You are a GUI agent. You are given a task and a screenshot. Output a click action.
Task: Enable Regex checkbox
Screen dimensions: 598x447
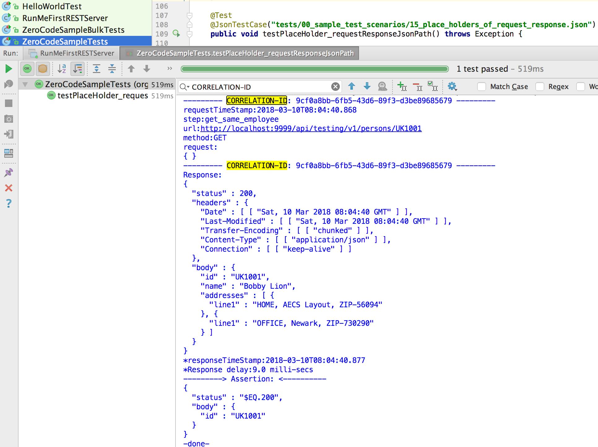pyautogui.click(x=540, y=87)
